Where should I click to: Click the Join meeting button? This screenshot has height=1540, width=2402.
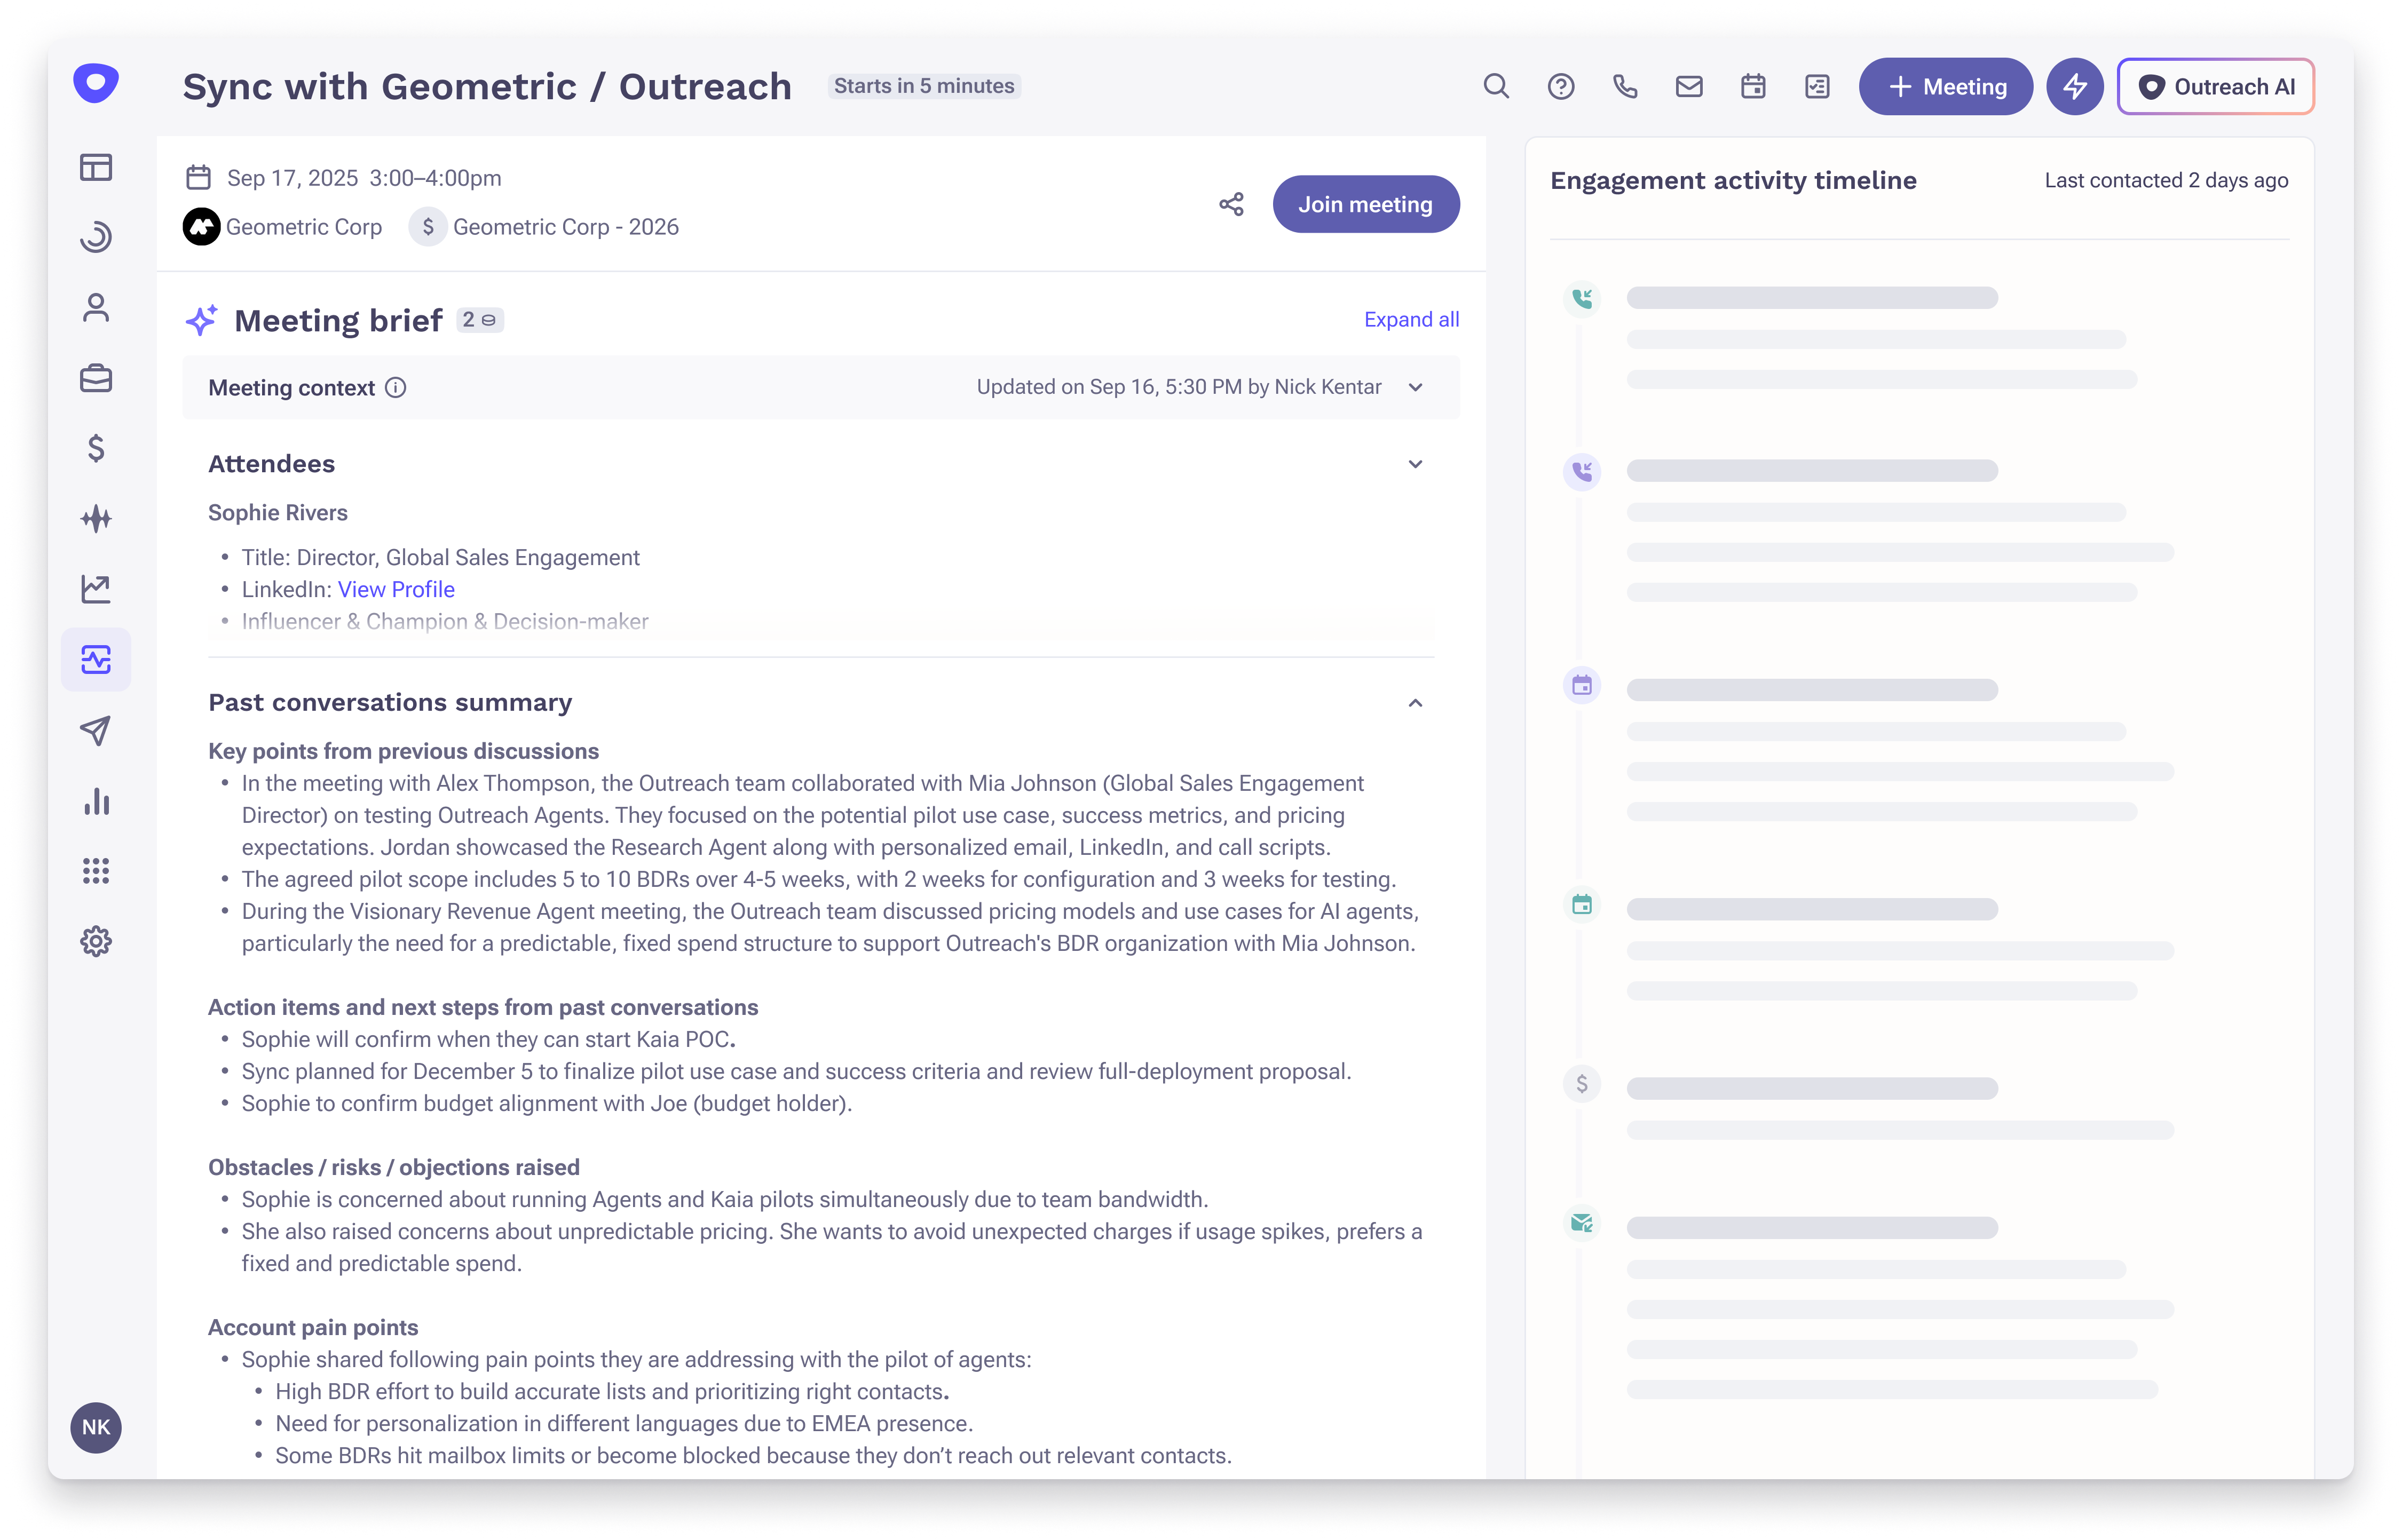[x=1365, y=204]
